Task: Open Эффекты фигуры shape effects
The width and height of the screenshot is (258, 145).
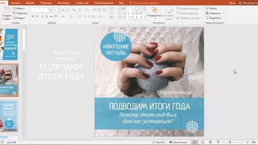Action: point(189,18)
